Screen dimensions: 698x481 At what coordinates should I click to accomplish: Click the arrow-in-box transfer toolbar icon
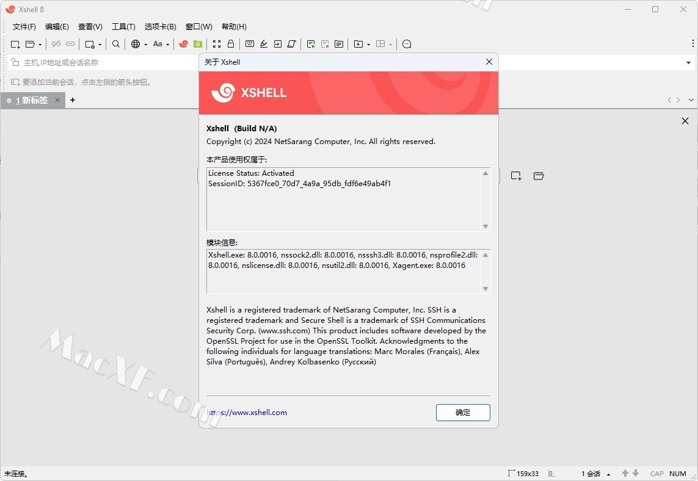tap(278, 44)
